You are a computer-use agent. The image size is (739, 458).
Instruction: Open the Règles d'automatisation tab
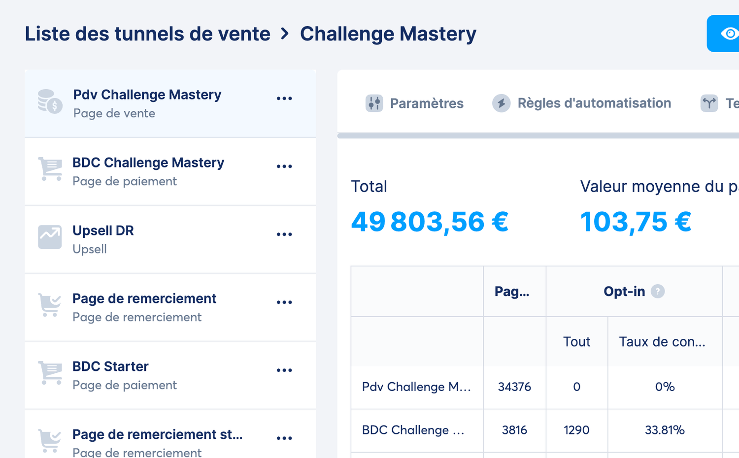594,103
